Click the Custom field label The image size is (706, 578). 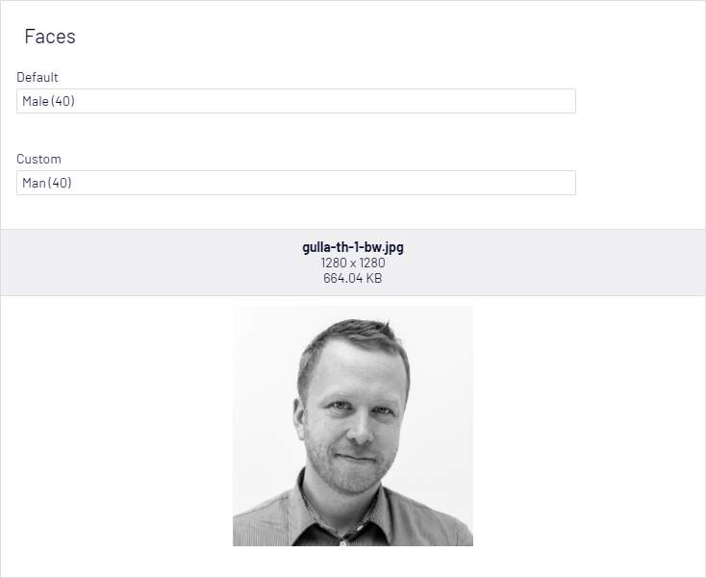coord(38,160)
